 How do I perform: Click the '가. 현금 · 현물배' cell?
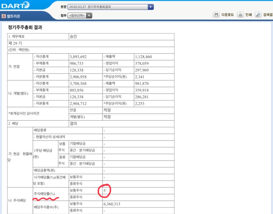(20, 157)
